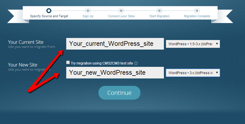The width and height of the screenshot is (245, 124).
Task: Click the Your New Site heading
Action: point(23,65)
